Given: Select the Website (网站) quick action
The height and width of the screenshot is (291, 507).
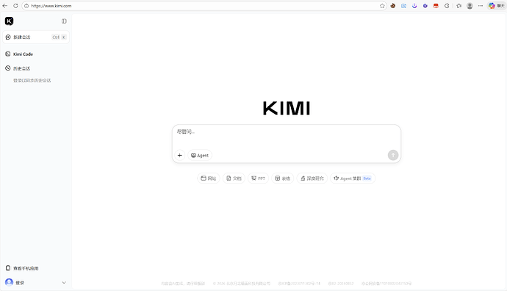Looking at the screenshot, I should [x=209, y=178].
